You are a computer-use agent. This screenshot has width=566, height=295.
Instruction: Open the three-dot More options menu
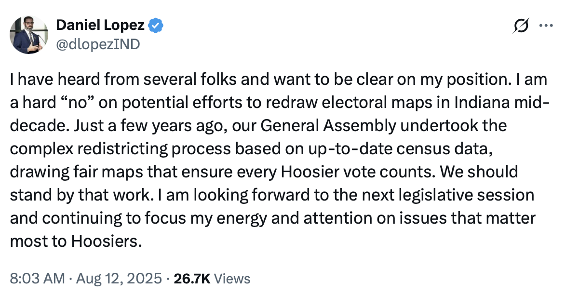[546, 26]
